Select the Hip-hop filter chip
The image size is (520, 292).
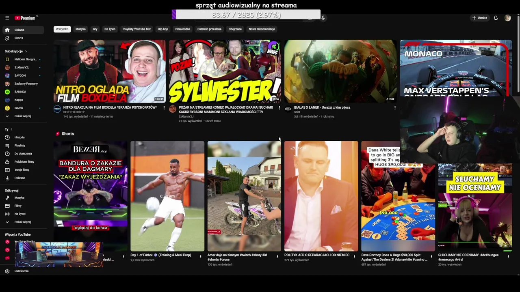click(163, 29)
